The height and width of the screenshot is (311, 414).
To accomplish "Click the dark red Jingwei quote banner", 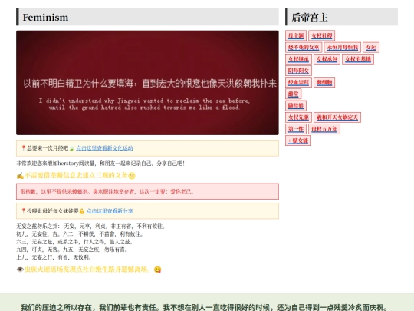I will click(147, 83).
